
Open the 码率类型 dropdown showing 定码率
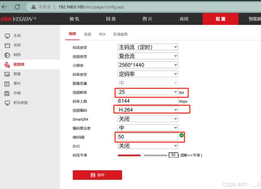pos(148,74)
